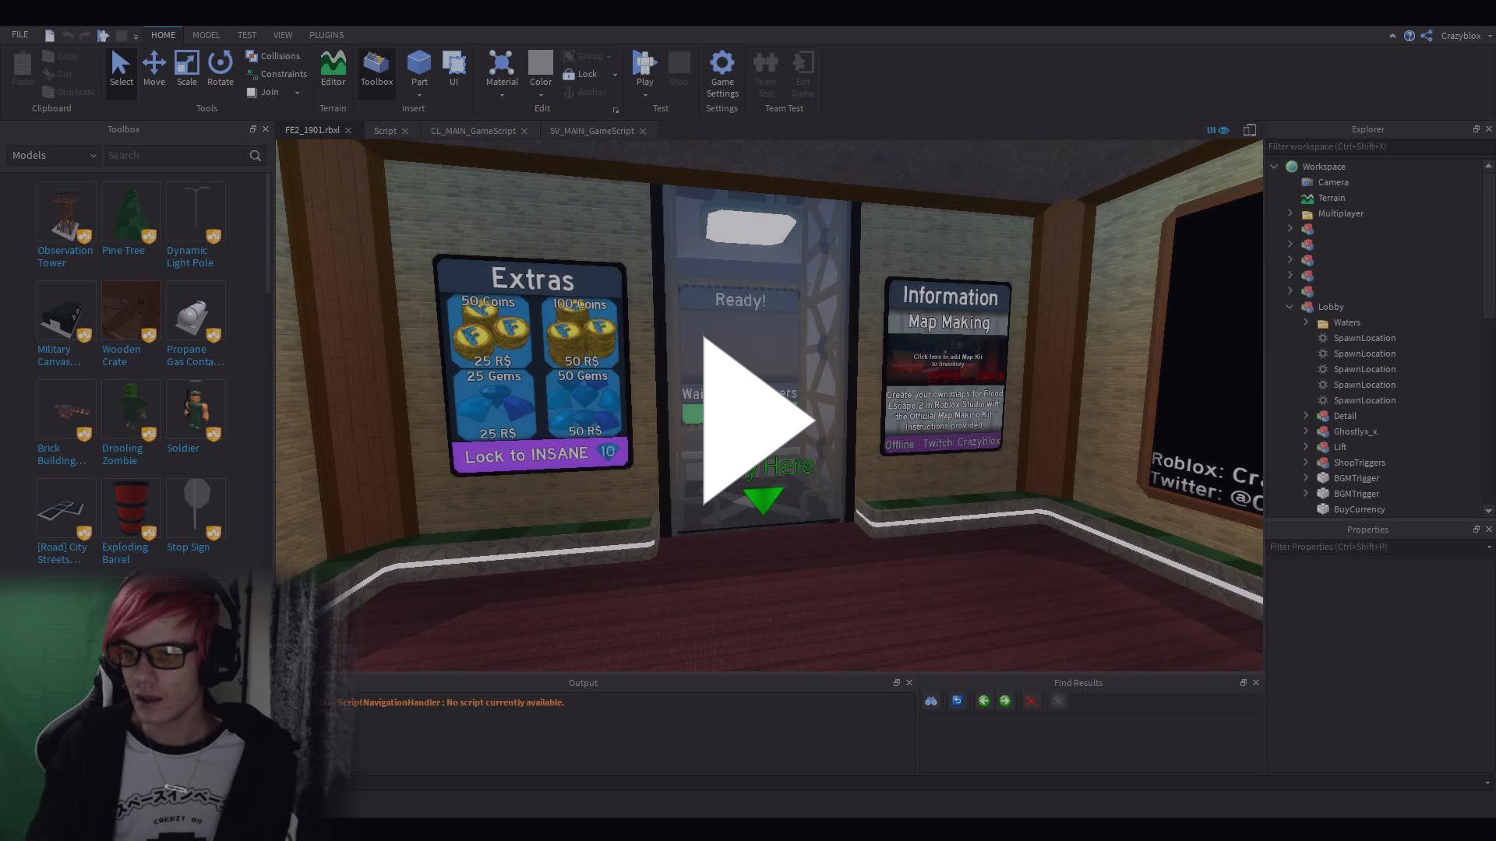
Task: Select the Move tool
Action: click(153, 68)
